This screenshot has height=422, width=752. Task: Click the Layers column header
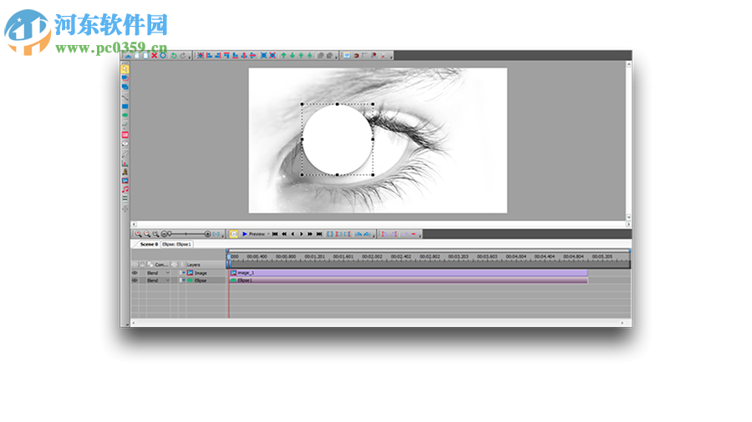[194, 264]
